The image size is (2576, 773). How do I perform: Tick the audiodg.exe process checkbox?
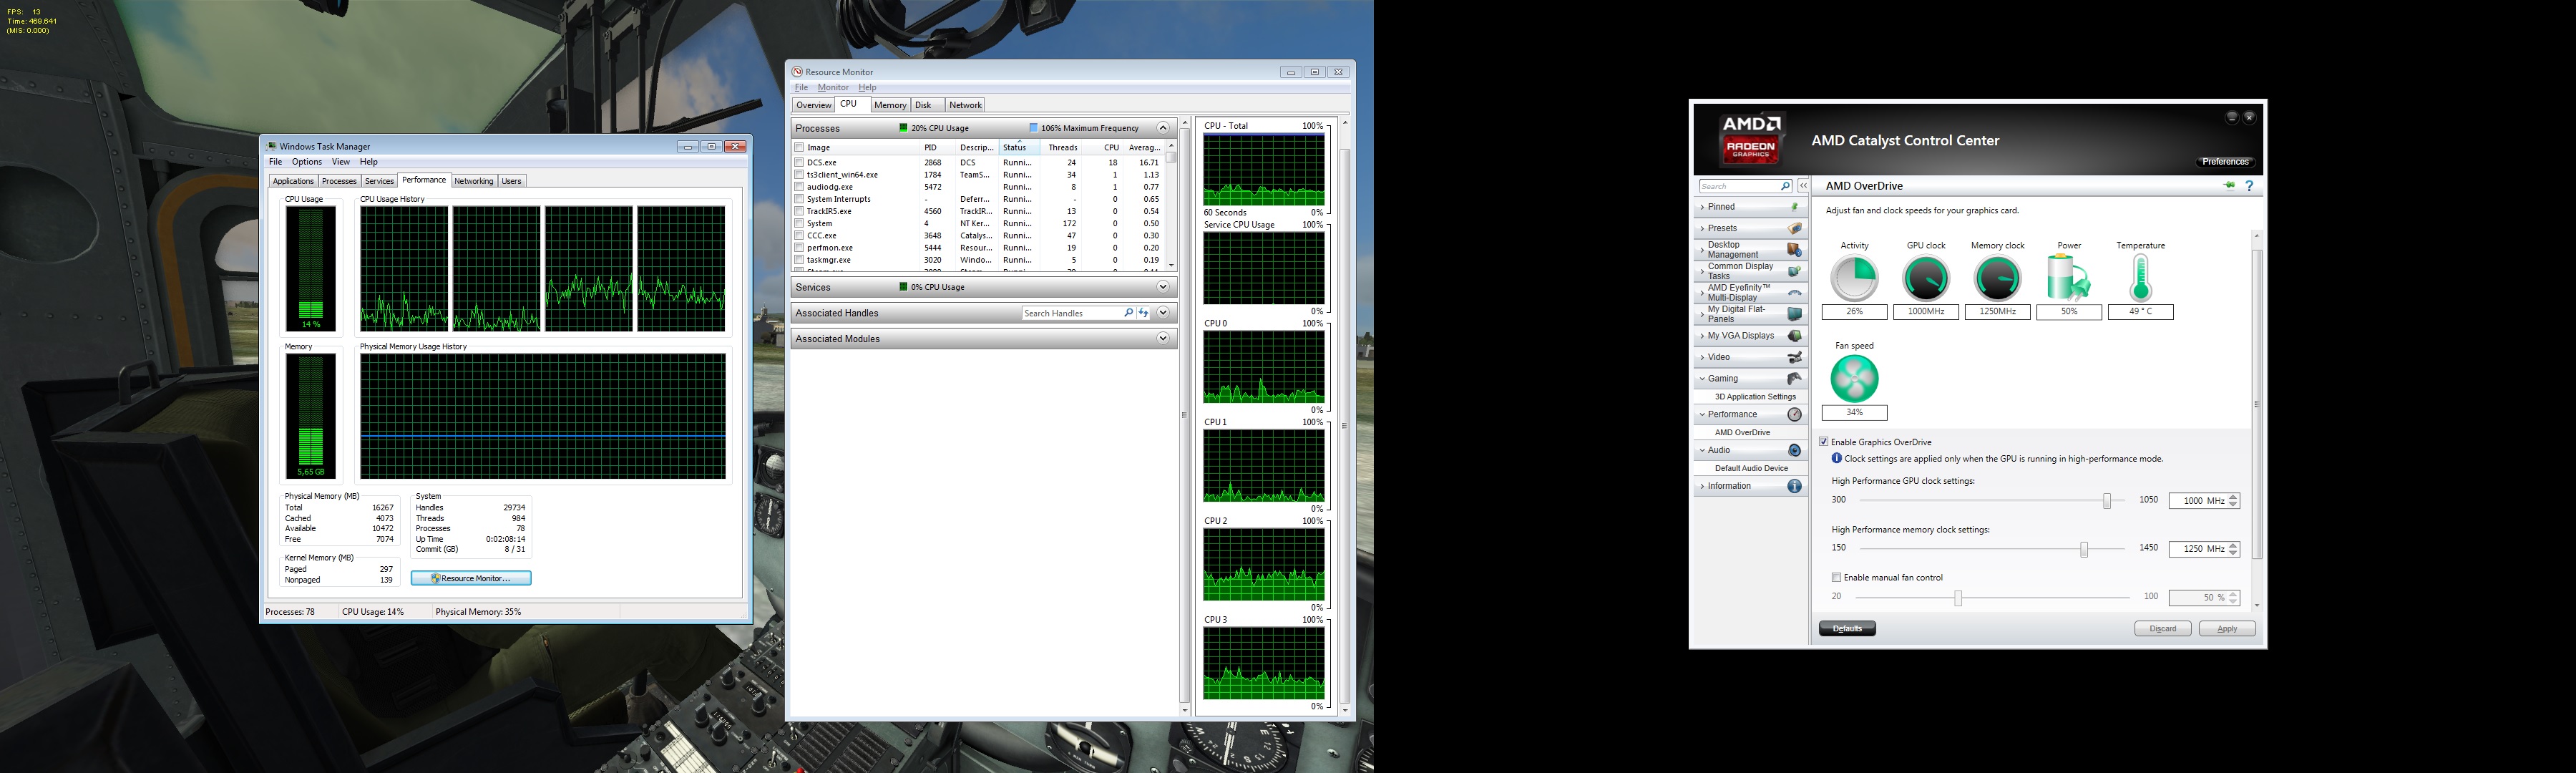tap(799, 187)
